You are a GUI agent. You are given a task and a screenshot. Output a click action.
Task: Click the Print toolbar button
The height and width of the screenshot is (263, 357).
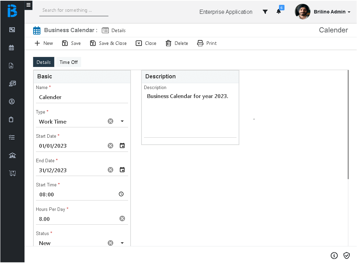click(207, 43)
